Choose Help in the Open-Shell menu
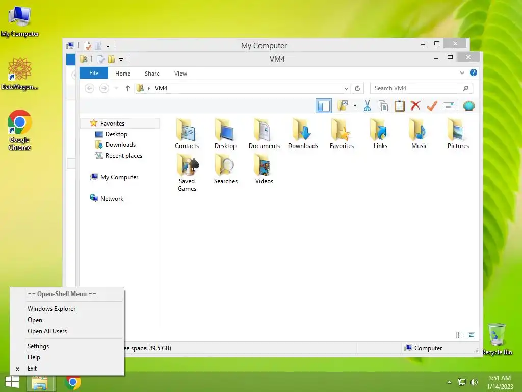 (x=34, y=357)
